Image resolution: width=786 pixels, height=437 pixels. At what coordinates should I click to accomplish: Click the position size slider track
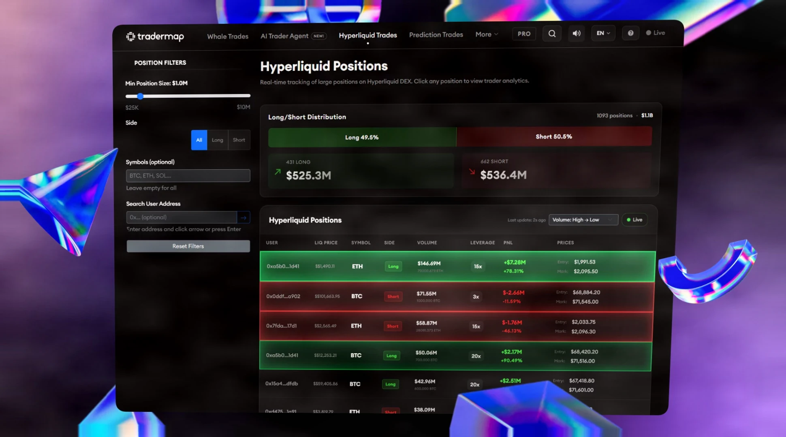[x=188, y=96]
